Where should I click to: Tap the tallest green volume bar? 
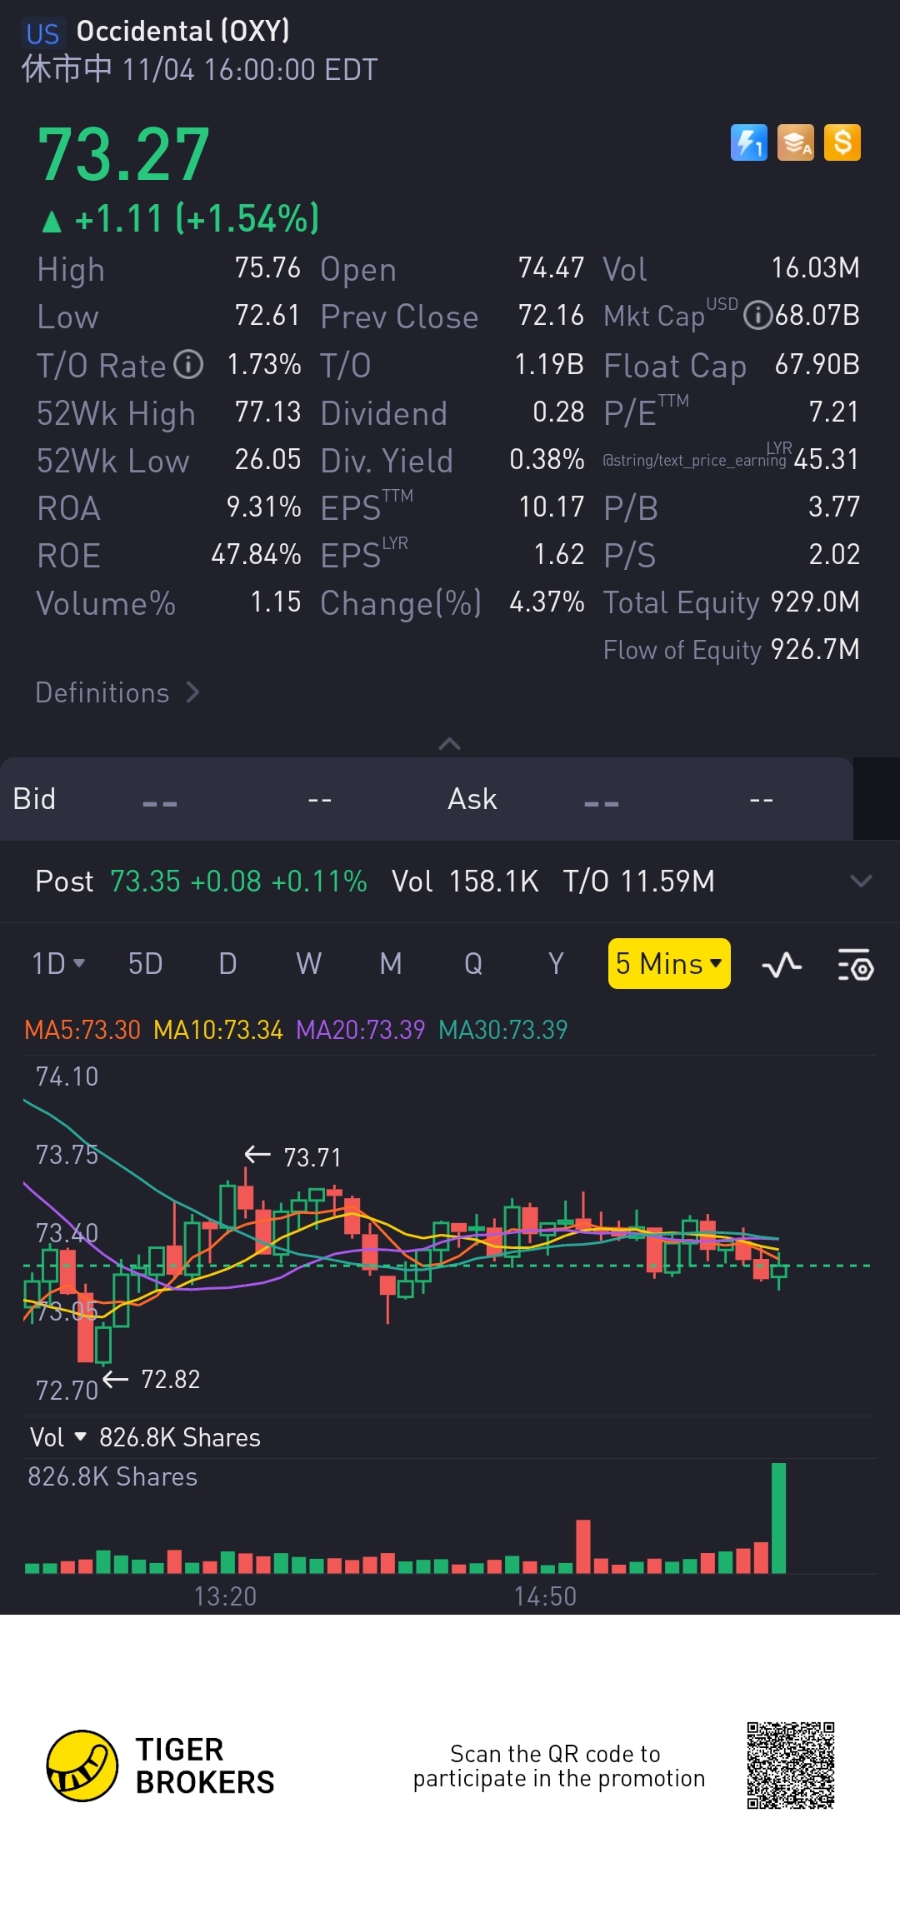coord(779,1518)
